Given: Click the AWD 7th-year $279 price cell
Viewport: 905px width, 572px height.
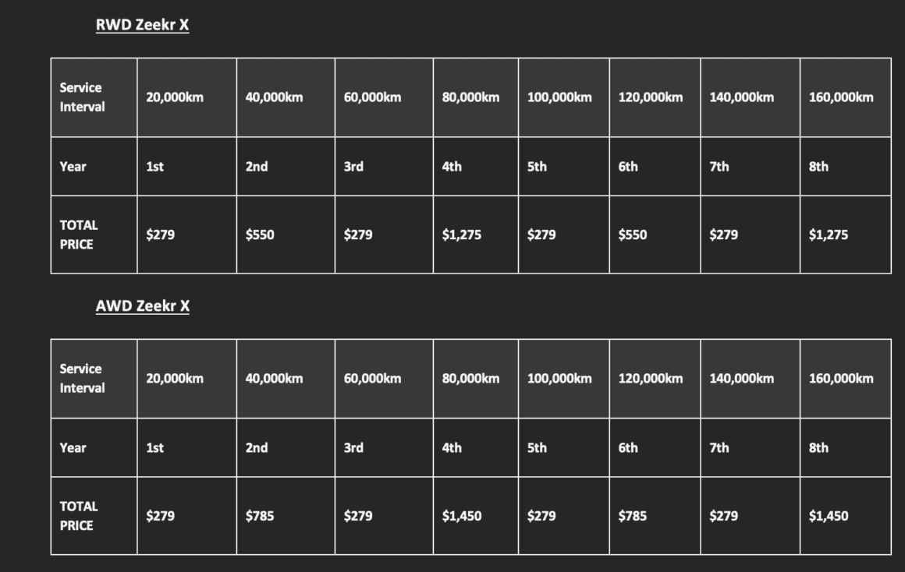Looking at the screenshot, I should (x=724, y=516).
